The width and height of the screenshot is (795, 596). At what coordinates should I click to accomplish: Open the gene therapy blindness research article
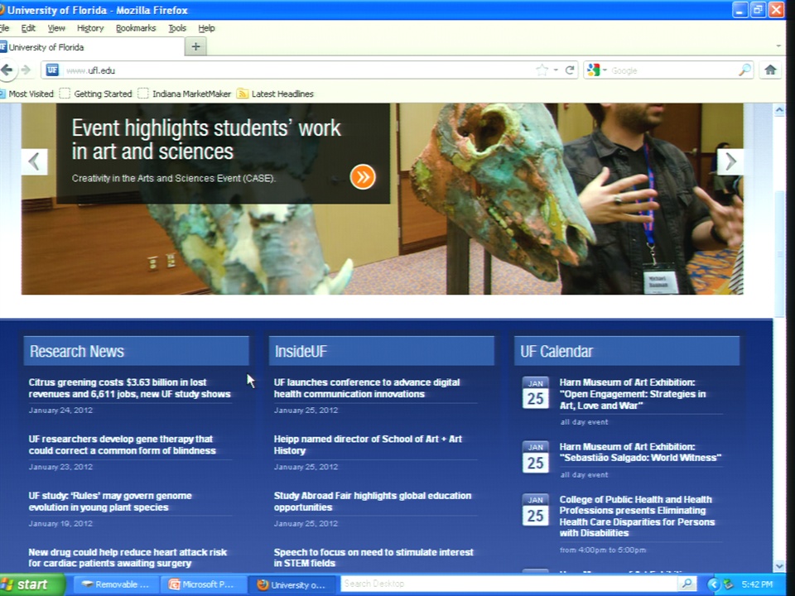123,445
